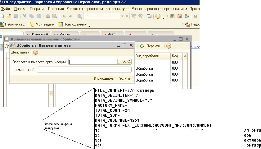Open the calculator icon in toolbar
The width and height of the screenshot is (261, 149).
coord(172,16)
